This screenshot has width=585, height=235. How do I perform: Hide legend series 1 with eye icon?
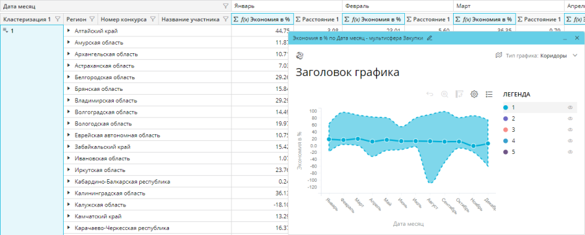tap(569, 107)
